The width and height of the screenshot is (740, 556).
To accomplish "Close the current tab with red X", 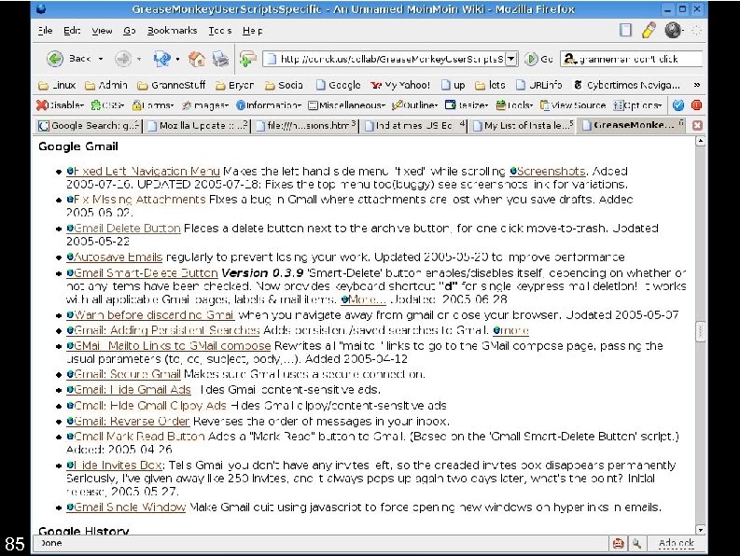I will tap(697, 126).
